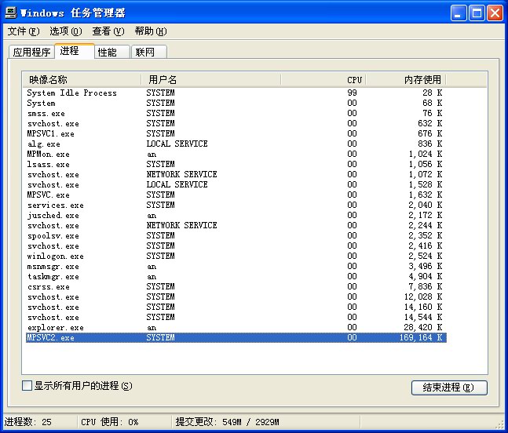Click the 提交更改 549M / 2929M status
The image size is (508, 433).
(228, 422)
